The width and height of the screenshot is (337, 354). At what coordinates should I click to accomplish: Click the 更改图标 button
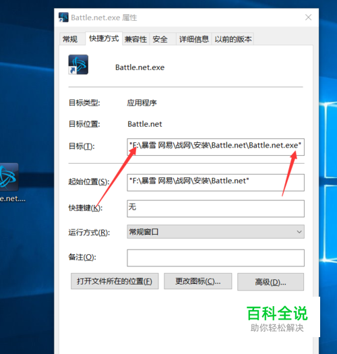coord(197,281)
